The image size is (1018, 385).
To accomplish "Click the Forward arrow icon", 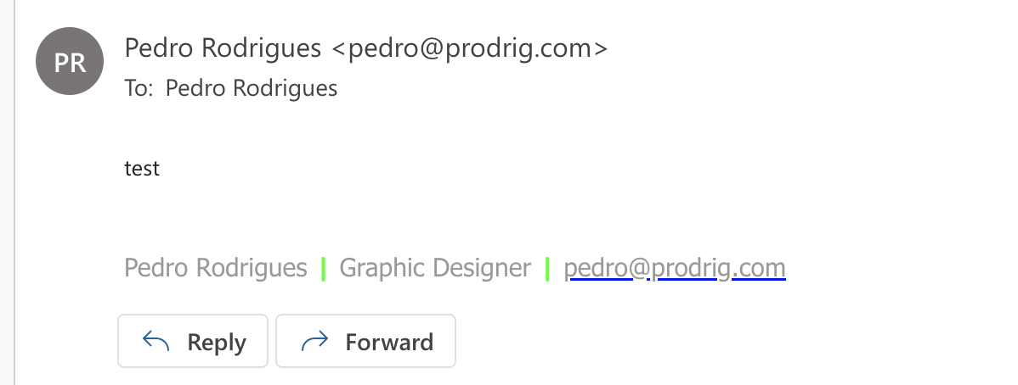I will 314,342.
